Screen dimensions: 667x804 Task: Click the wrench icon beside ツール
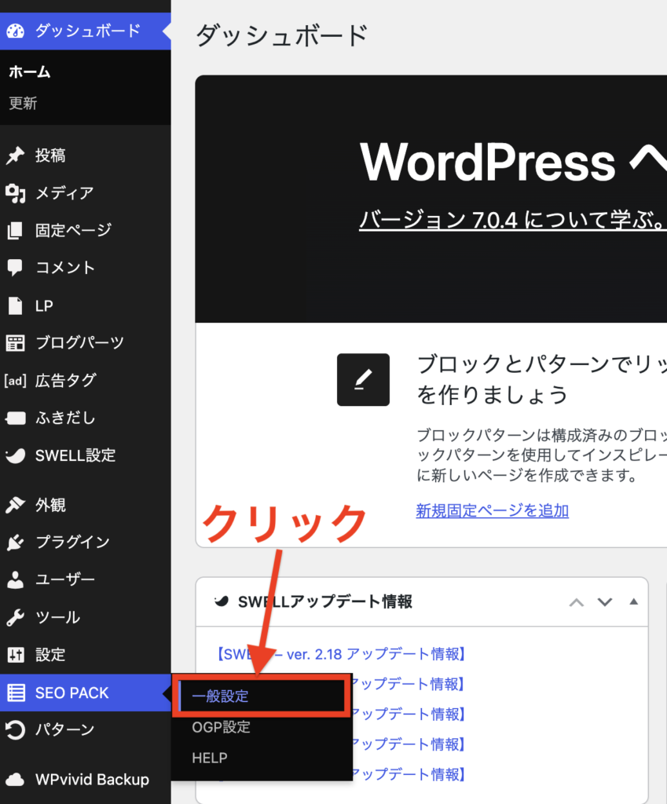pos(16,617)
